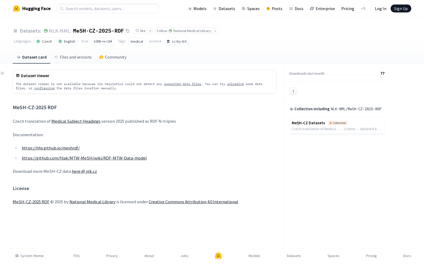This screenshot has height=265, width=424.
Task: Open the MeSH-CZ Datasets collection card
Action: click(x=337, y=126)
